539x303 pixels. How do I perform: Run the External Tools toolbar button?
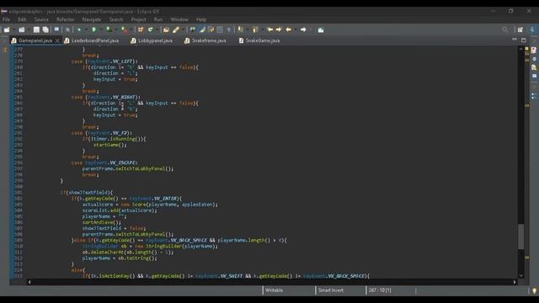point(125,30)
